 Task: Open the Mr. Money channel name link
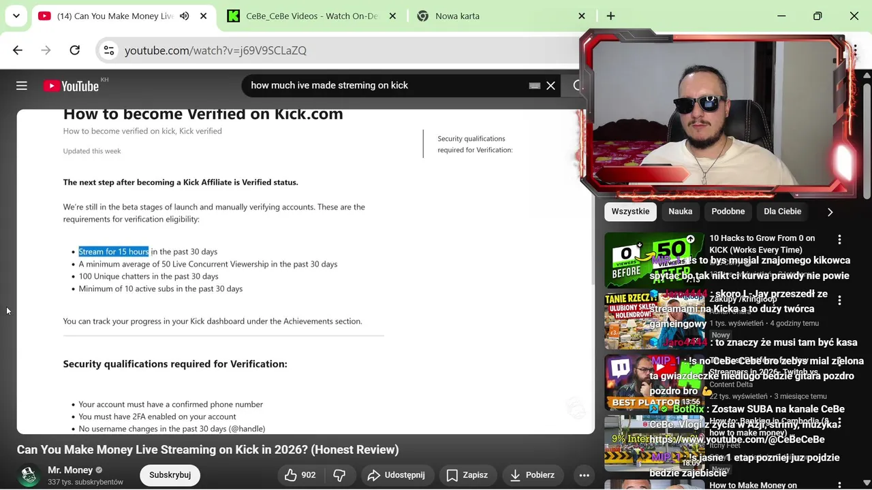[70, 470]
